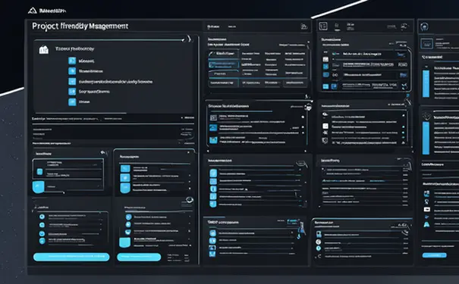Toggle the first blue checkbox under building icon
This screenshot has height=284, width=459.
tap(72, 61)
